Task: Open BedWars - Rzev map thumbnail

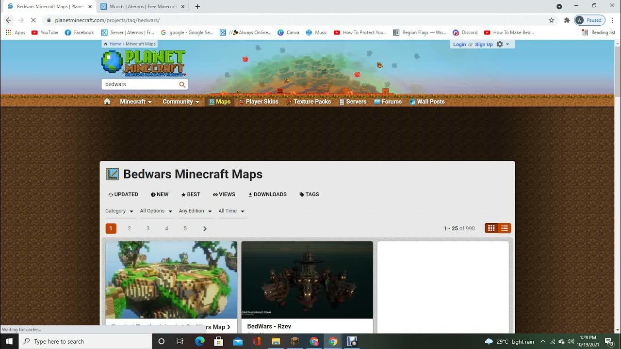Action: tap(307, 280)
